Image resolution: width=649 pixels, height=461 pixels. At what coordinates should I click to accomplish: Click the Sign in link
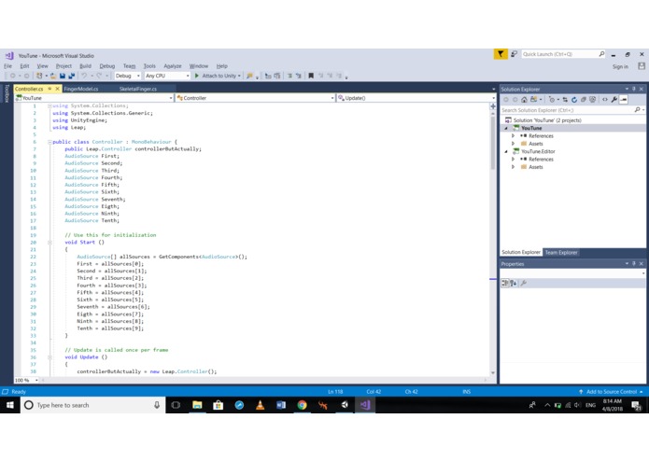[620, 66]
